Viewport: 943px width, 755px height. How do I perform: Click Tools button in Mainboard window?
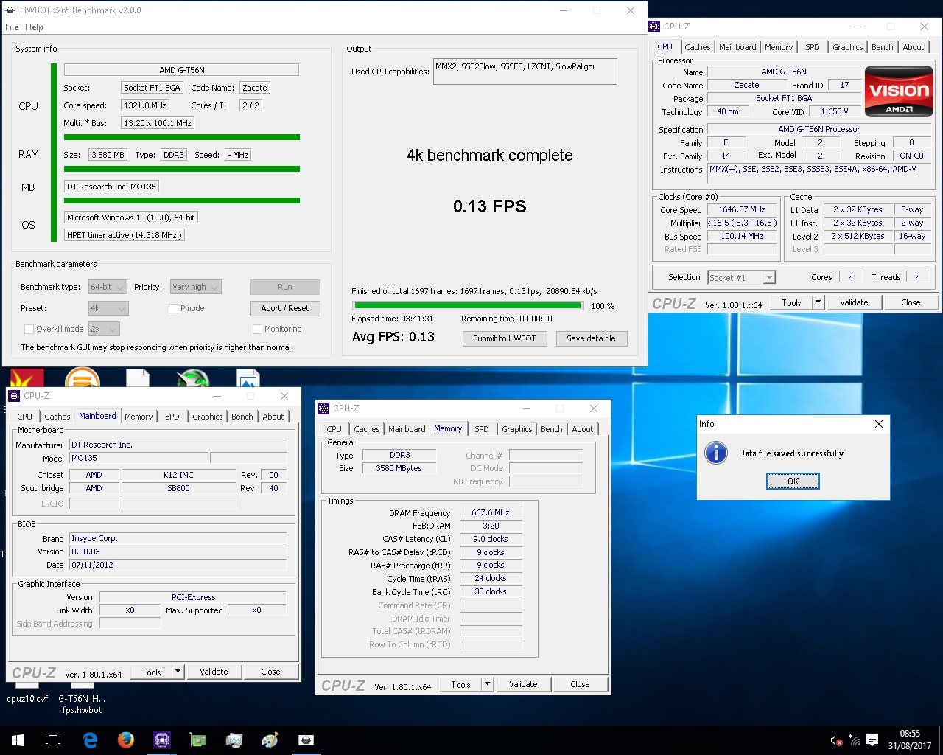152,672
